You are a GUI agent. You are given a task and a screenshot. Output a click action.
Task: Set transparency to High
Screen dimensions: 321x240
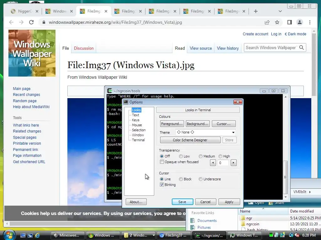[220, 156]
